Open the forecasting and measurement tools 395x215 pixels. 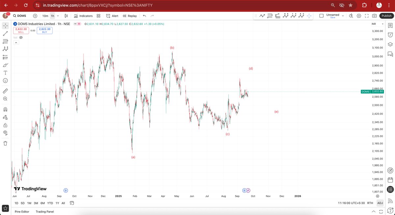click(5, 57)
